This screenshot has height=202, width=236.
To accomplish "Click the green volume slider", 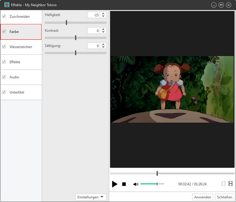I will coord(152,184).
